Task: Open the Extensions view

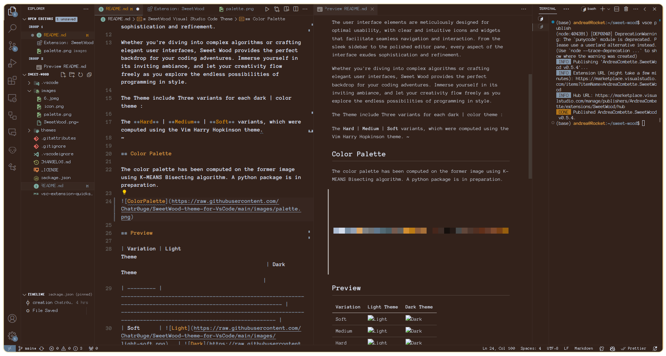Action: click(12, 80)
